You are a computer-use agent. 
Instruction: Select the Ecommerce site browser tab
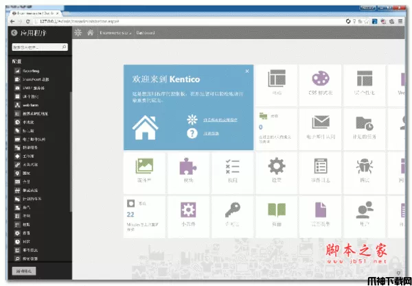36,13
